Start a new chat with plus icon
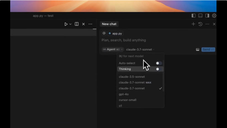This screenshot has height=128, width=227. point(193,24)
